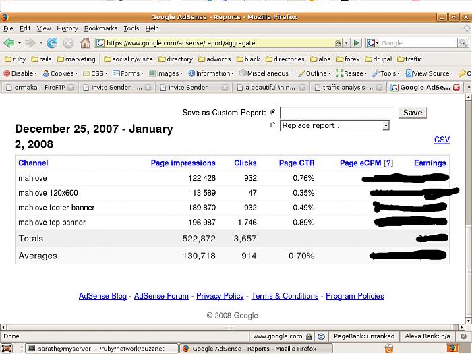Click the Stop loading icon
This screenshot has height=354, width=472.
point(68,43)
